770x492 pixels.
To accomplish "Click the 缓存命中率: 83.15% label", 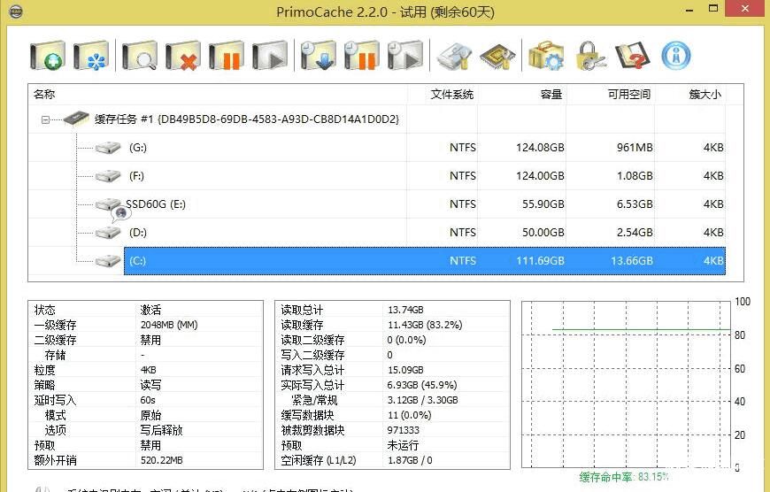I will (x=624, y=477).
